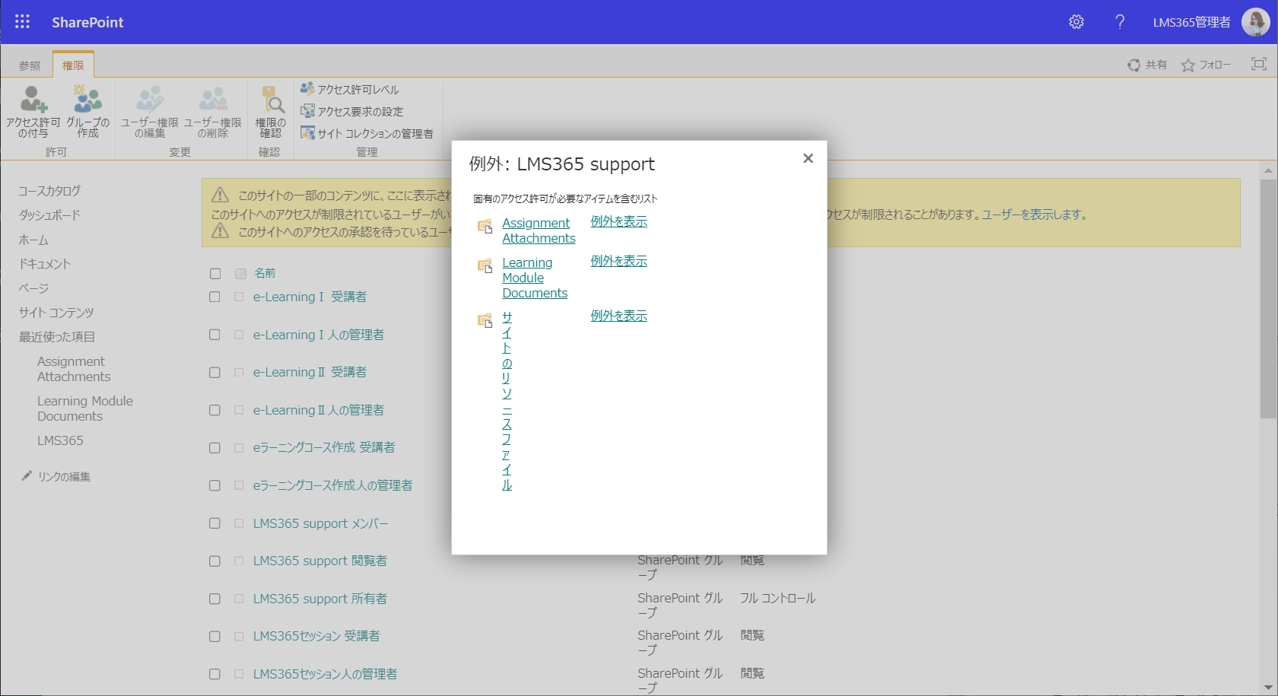Open the LMS365管理者 profile avatar
The image size is (1278, 696).
[1255, 22]
